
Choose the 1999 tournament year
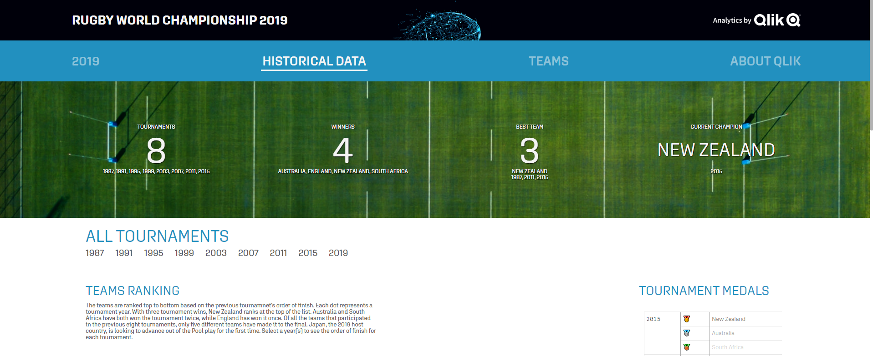pyautogui.click(x=184, y=253)
